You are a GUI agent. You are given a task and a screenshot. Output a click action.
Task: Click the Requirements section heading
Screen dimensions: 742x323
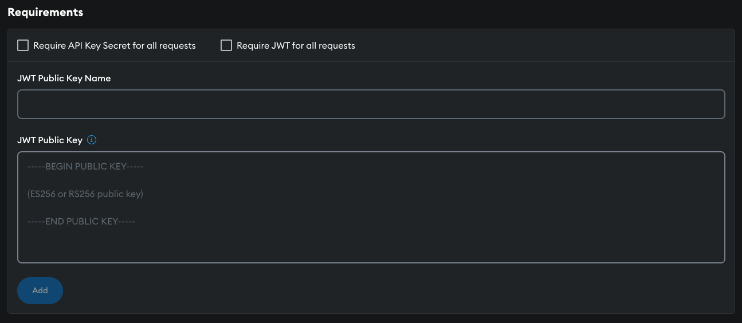[x=45, y=12]
